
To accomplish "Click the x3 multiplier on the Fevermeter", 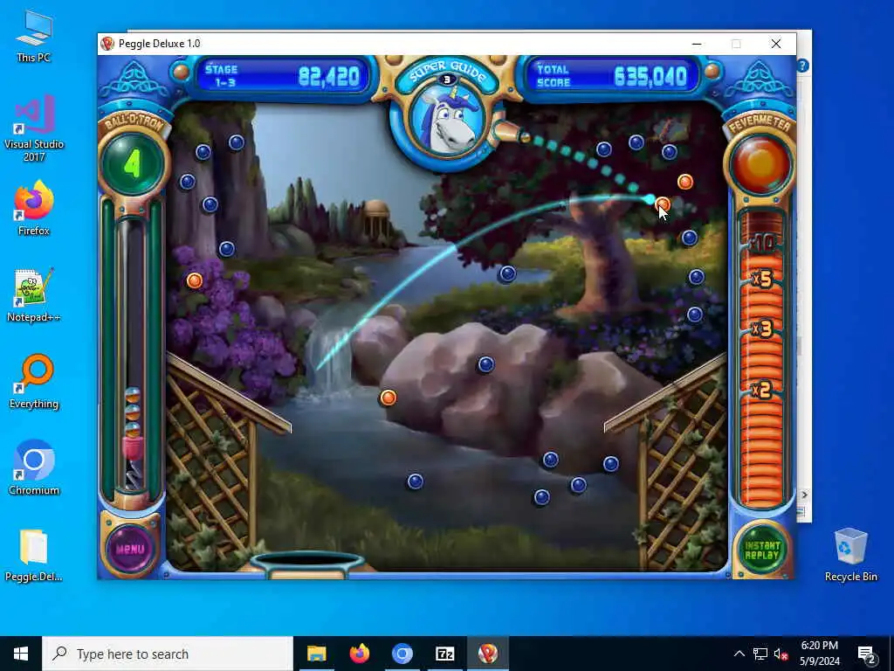I will tap(761, 329).
